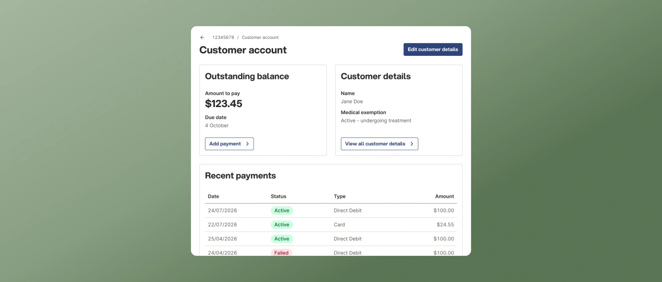Click the Customer account breadcrumb
The width and height of the screenshot is (662, 282).
coord(260,37)
